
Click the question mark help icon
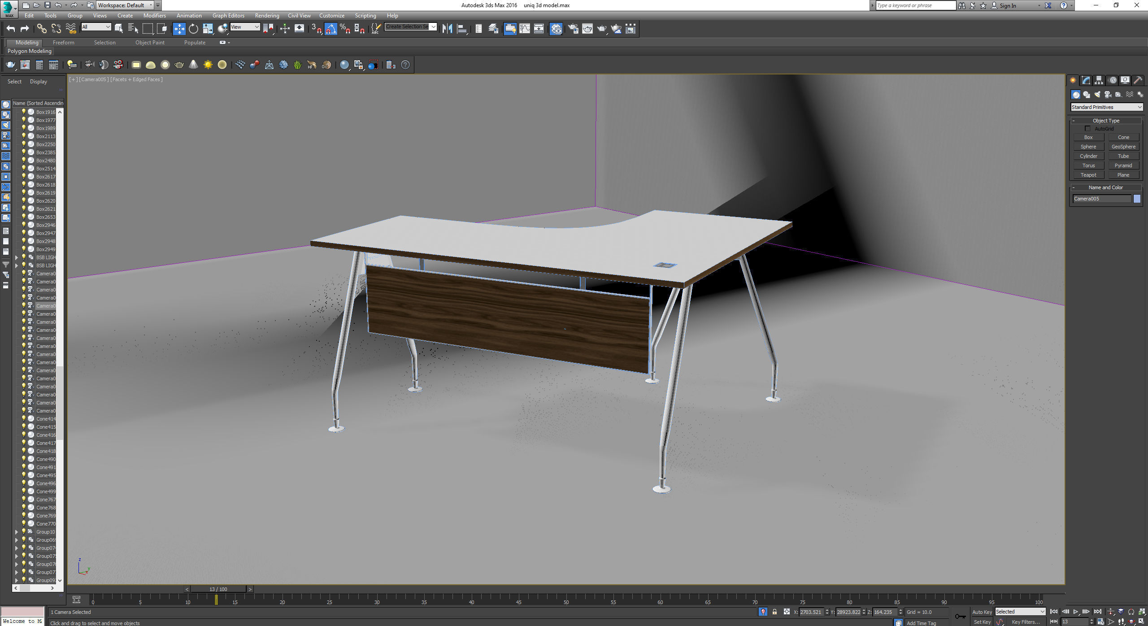405,65
